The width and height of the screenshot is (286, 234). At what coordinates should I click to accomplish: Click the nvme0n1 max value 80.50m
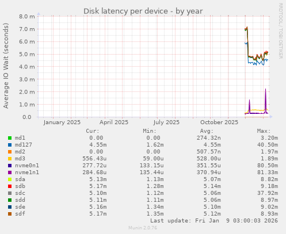268,166
